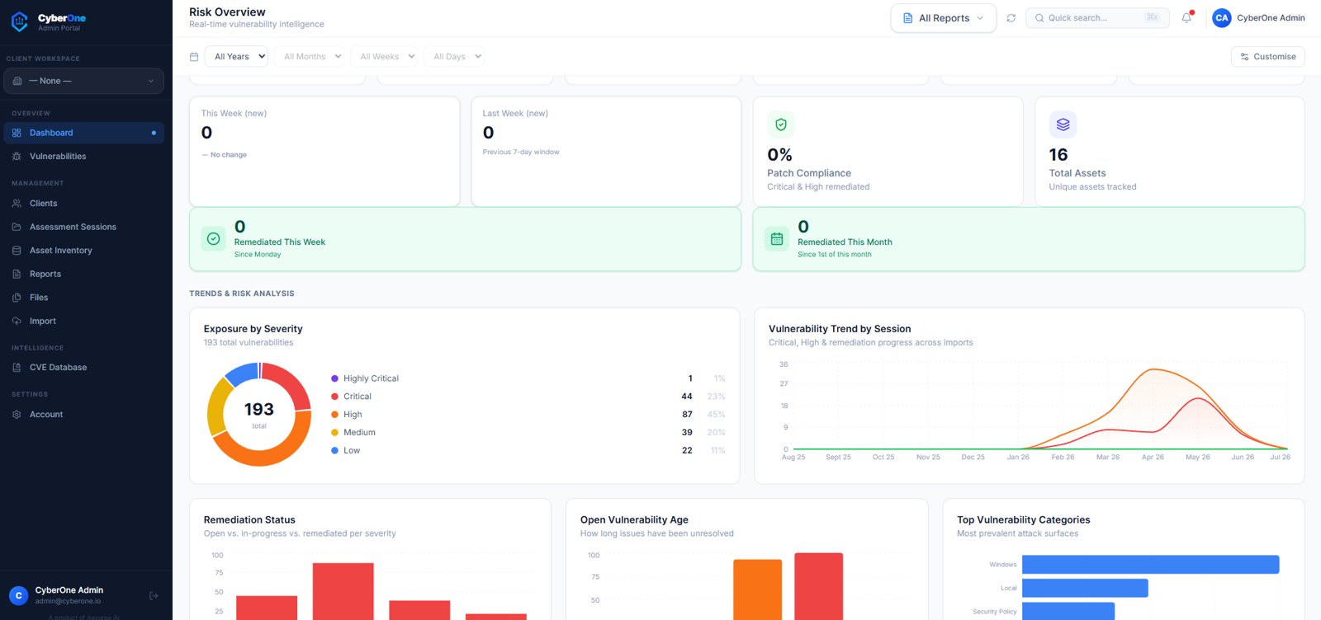Click the Account gear icon
The image size is (1321, 620).
[17, 414]
